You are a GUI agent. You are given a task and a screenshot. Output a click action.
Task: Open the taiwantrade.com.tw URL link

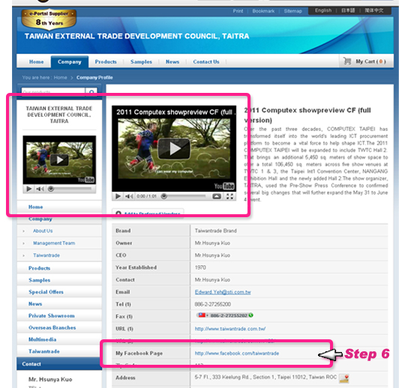coord(230,329)
